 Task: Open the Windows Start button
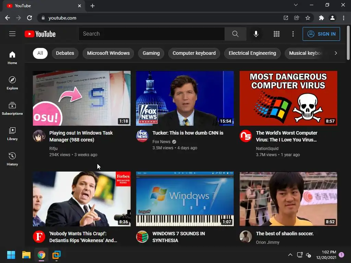point(11,255)
